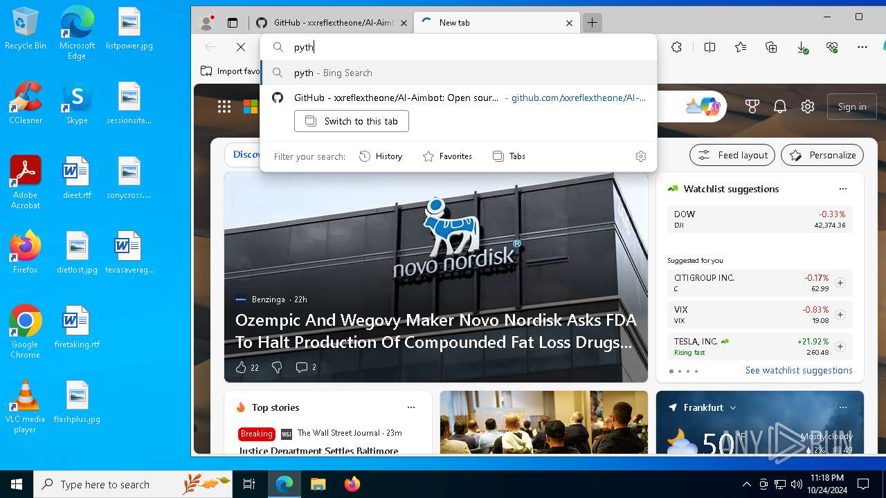Open the tab actions menu icon
The width and height of the screenshot is (886, 498).
pyautogui.click(x=233, y=23)
